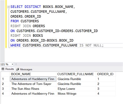123x104 pixels.
Task: Select row header number 2
Action: click(5, 84)
